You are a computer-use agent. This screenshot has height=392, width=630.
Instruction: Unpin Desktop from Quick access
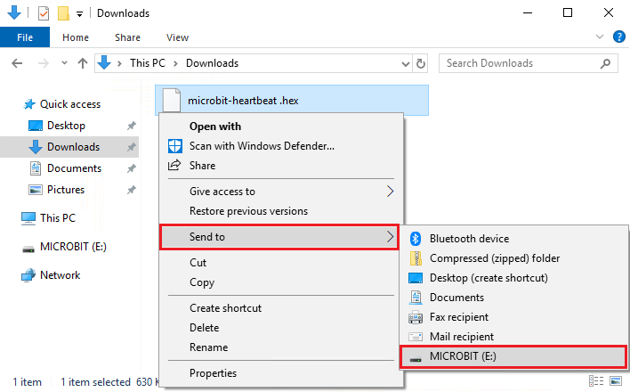click(132, 126)
